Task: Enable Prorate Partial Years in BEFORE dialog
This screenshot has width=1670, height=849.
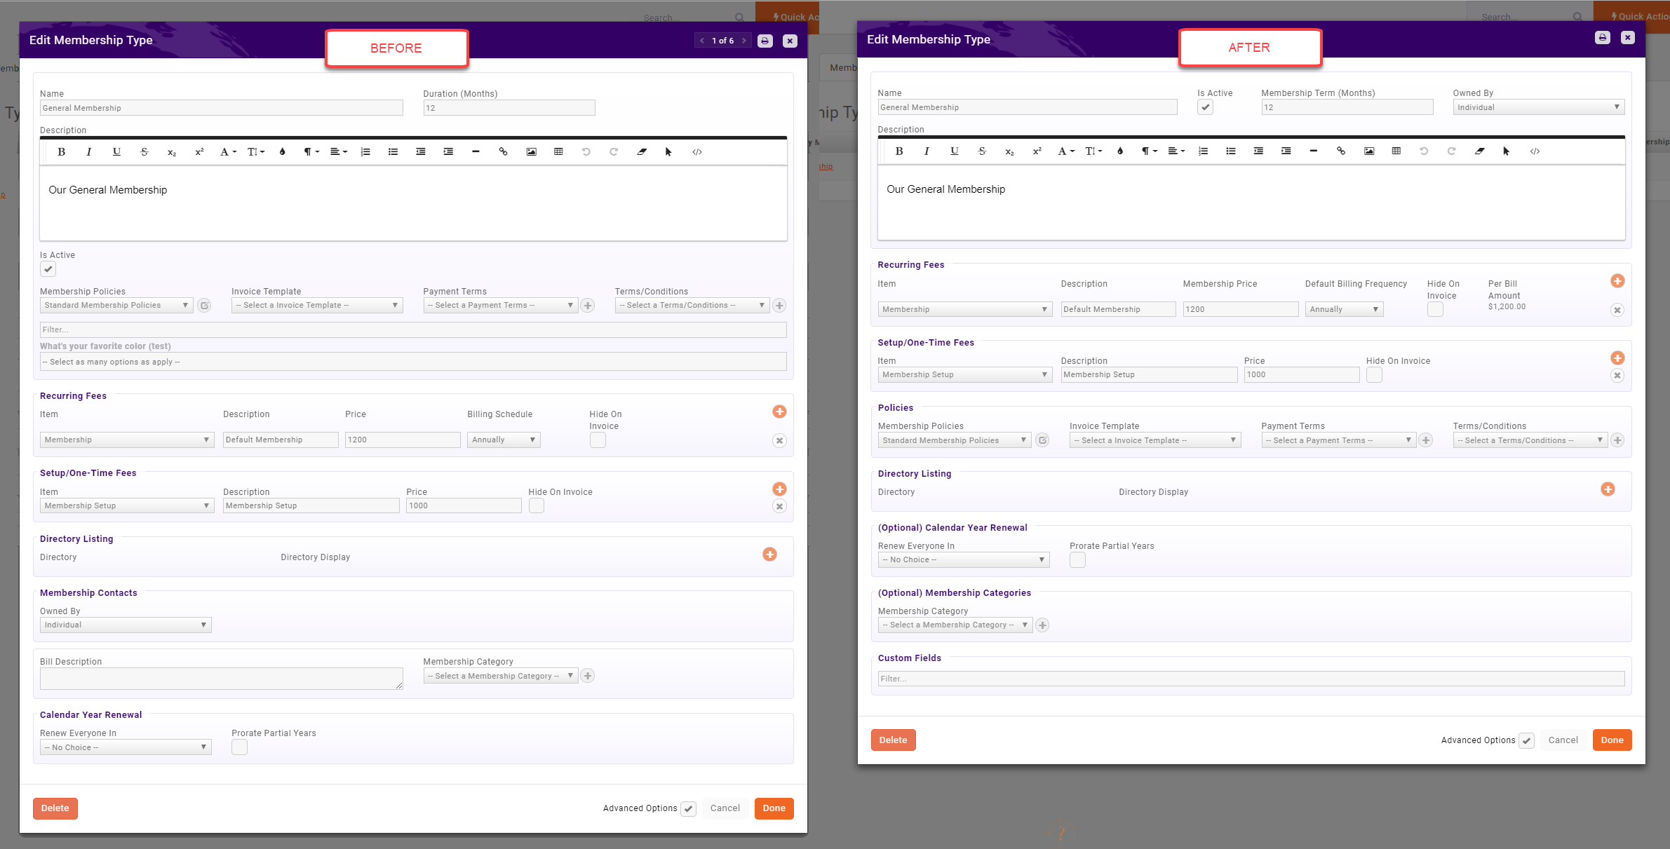Action: (239, 747)
